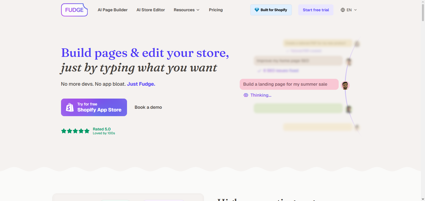425x201 pixels.
Task: Click Try for free Shopify App Store button
Action: point(94,107)
